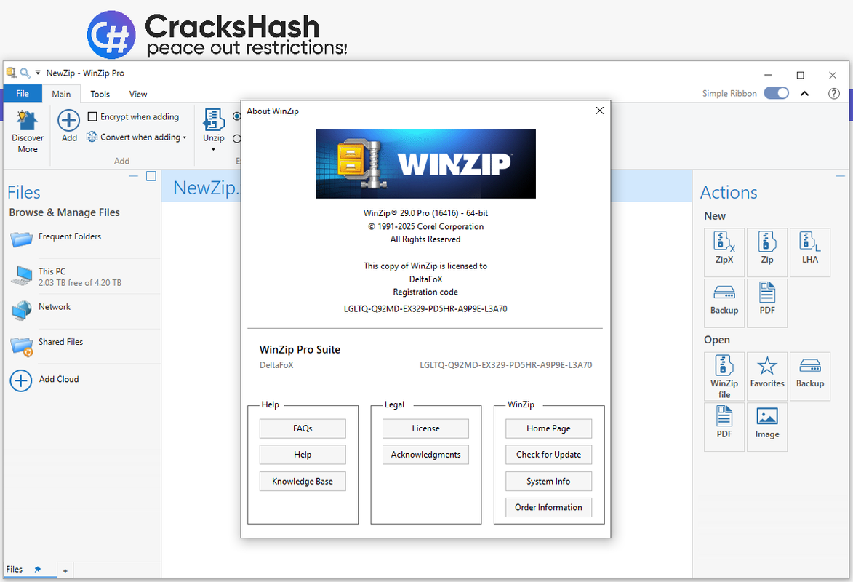The image size is (853, 582).
Task: Click the Add Cloud plus icon
Action: click(x=20, y=380)
